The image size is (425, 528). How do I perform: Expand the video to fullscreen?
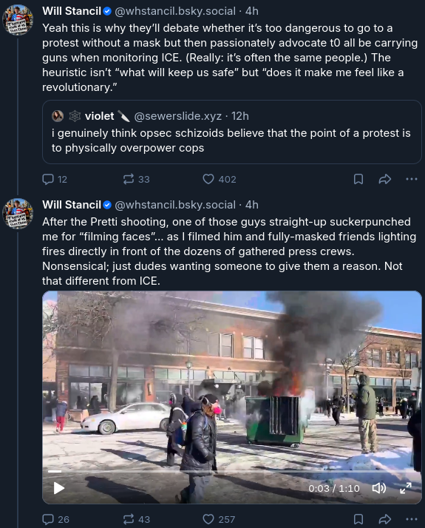coord(406,488)
